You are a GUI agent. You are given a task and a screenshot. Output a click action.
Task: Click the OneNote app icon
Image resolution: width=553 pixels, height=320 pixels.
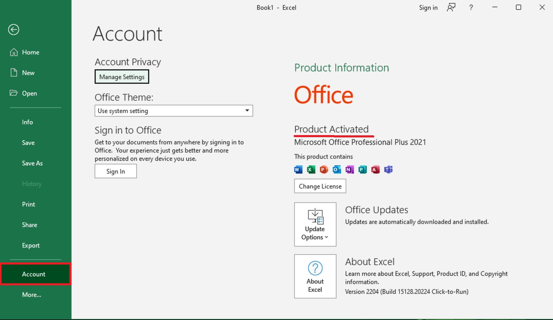[x=350, y=170]
